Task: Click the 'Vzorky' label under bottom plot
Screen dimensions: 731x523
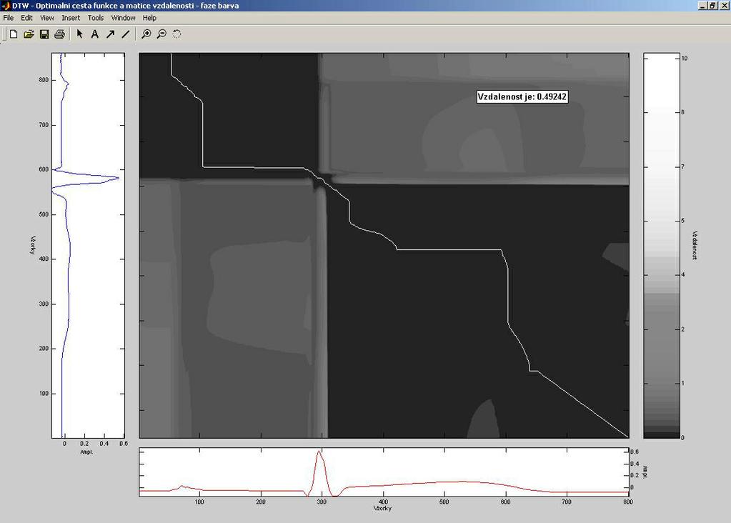Action: tap(383, 508)
